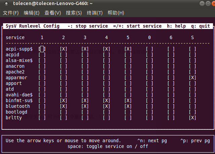
Task: Click the apparmor service name
Action: click(16, 78)
